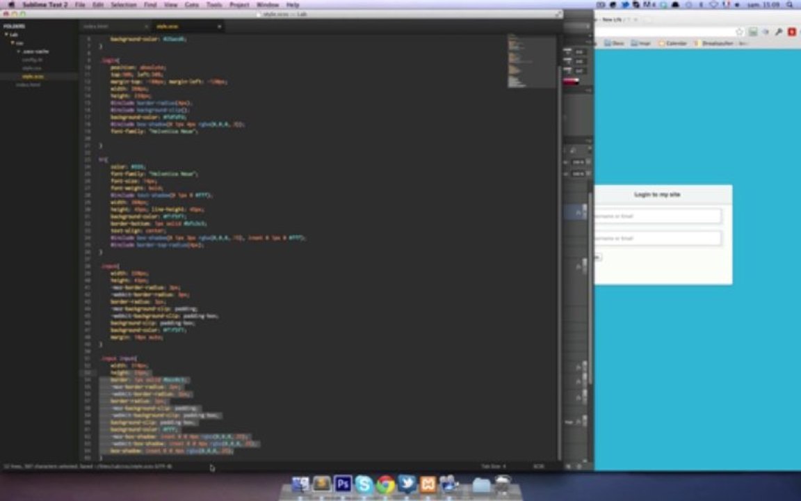Click the menu bar clock
Screen dimensions: 801x501
763,5
